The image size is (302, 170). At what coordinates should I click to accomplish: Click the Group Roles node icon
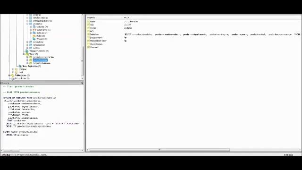(13, 78)
